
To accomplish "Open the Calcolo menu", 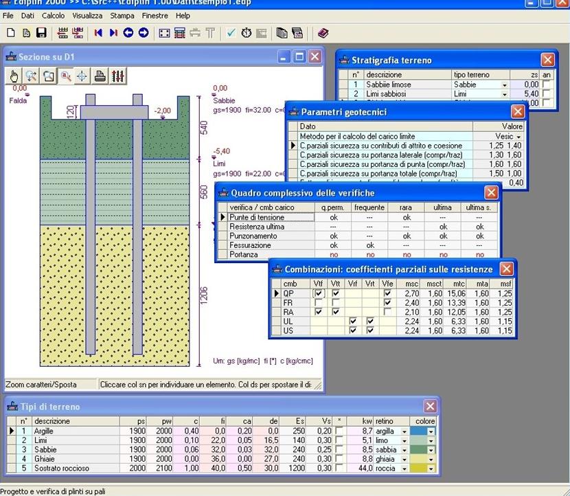I will pyautogui.click(x=53, y=15).
